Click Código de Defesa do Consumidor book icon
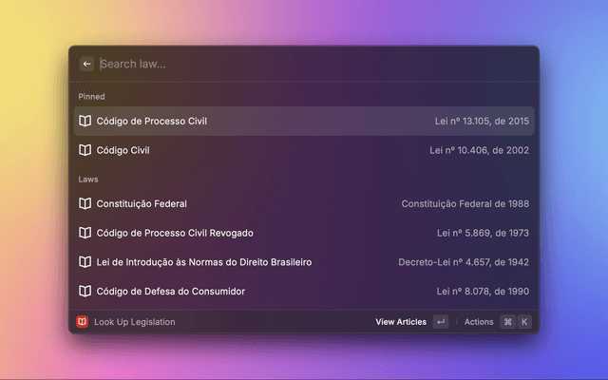Screen dimensions: 608x380 pos(85,291)
